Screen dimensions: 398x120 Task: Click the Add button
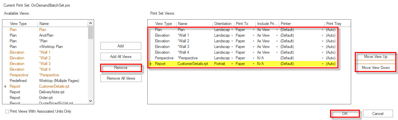pyautogui.click(x=121, y=46)
